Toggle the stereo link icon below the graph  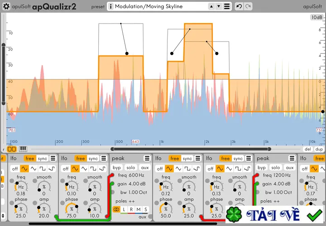pos(12,149)
